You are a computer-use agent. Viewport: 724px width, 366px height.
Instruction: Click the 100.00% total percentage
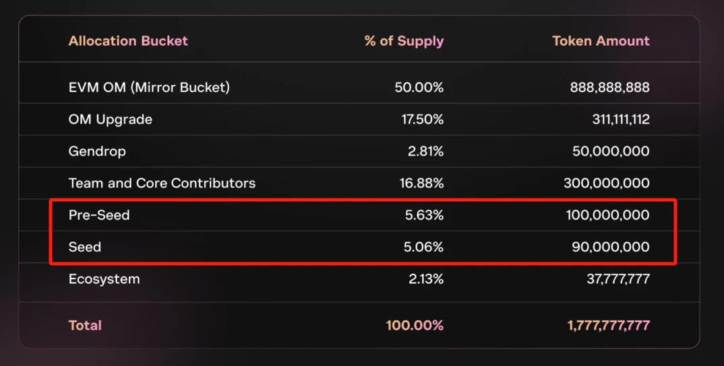(415, 326)
